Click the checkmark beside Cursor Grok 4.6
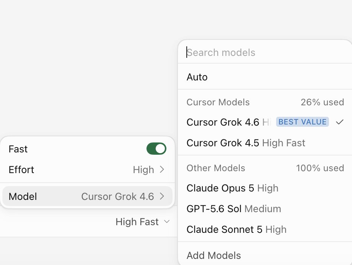This screenshot has height=265, width=352. click(x=340, y=122)
